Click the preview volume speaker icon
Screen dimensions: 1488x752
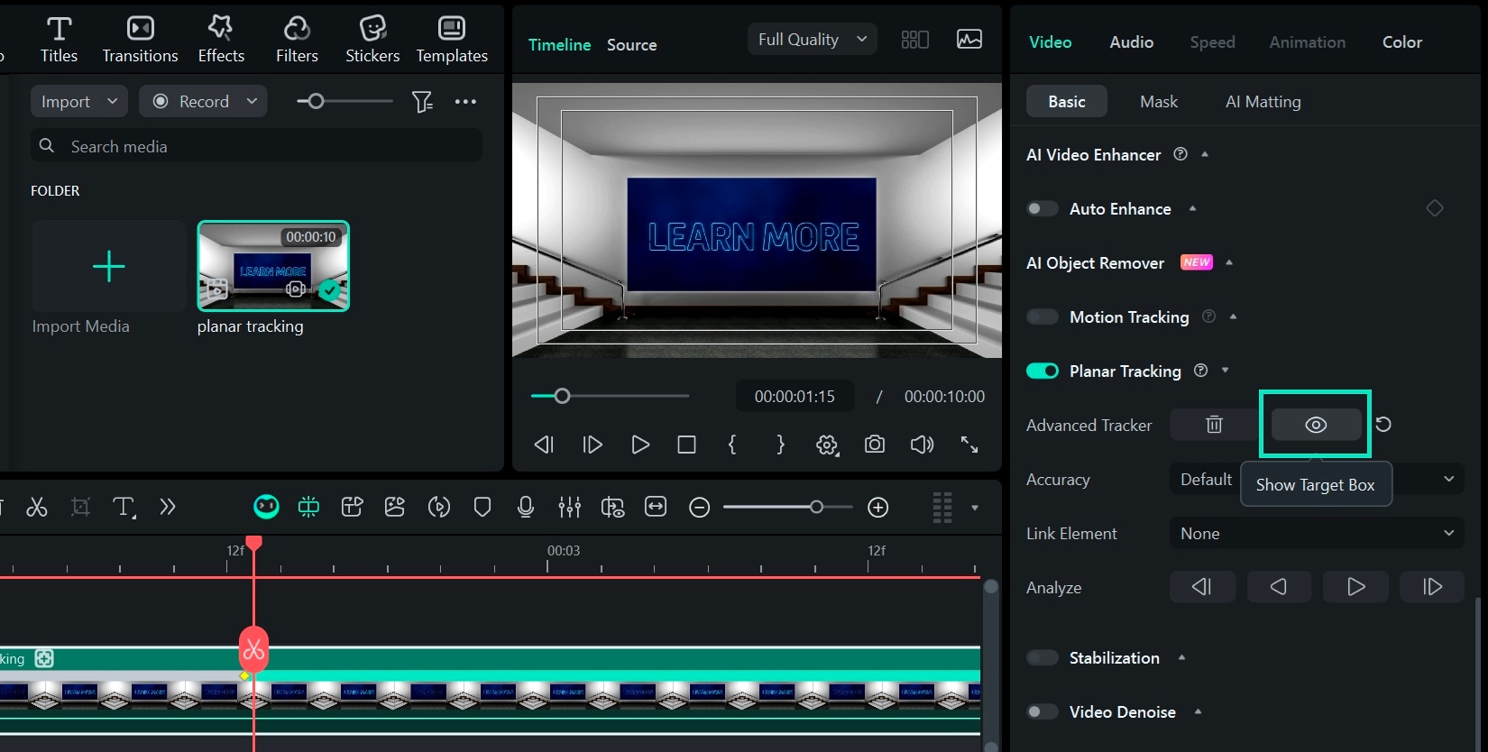click(922, 445)
